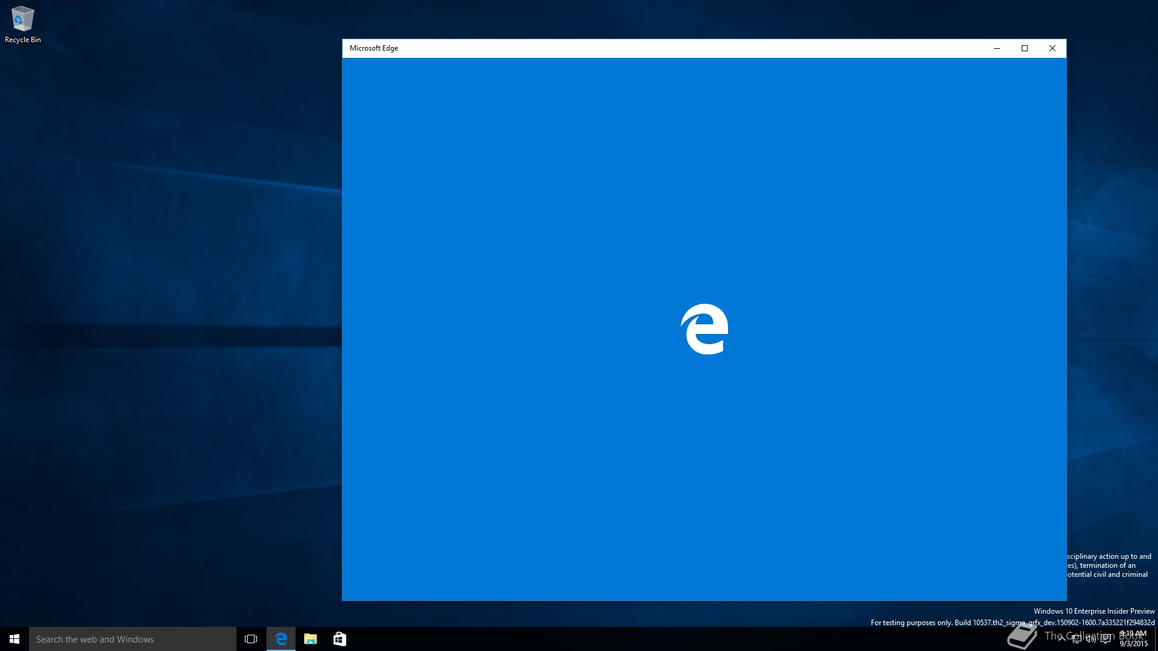Minimize the Microsoft Edge window
Image resolution: width=1158 pixels, height=651 pixels.
click(997, 48)
